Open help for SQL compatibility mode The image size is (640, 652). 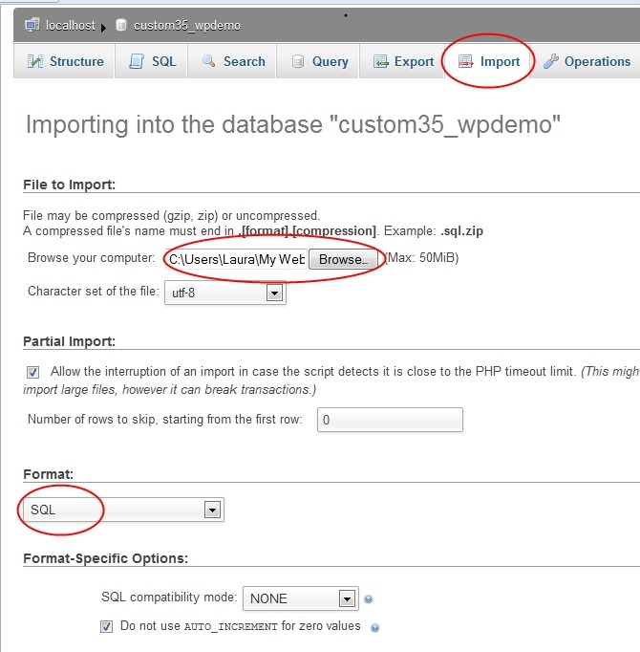point(368,599)
